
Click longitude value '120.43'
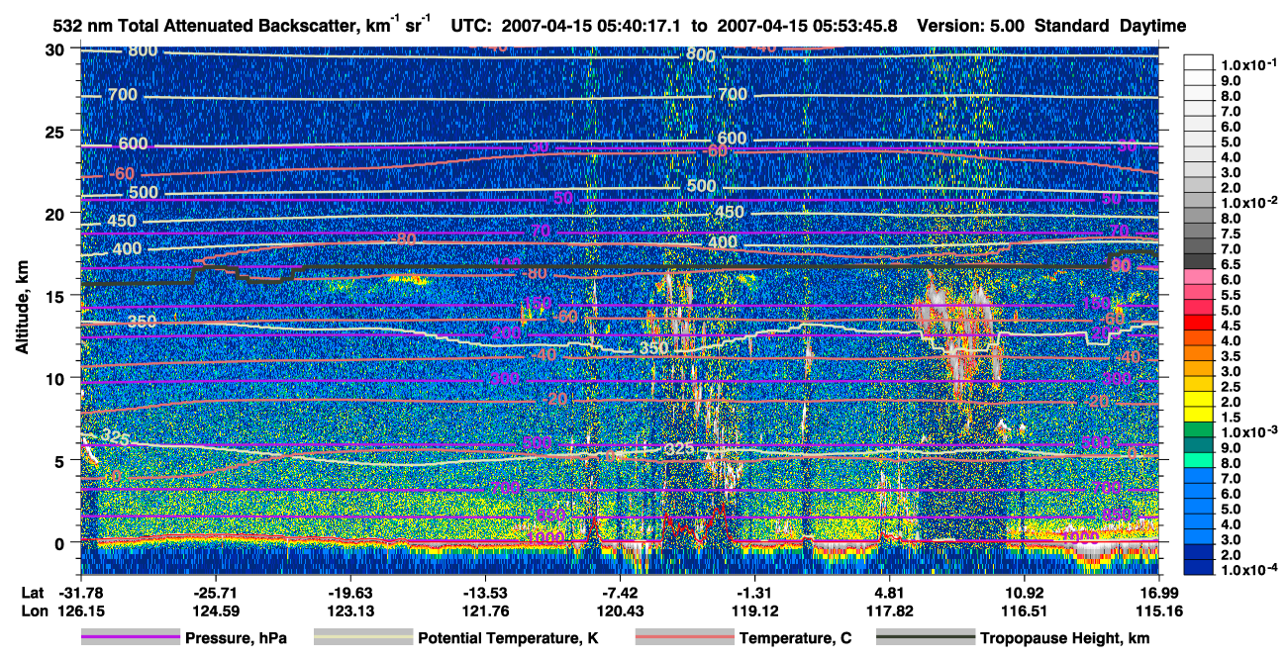click(620, 611)
